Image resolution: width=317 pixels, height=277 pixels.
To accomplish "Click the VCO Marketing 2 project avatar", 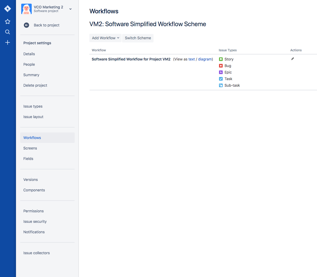I will coord(26,9).
